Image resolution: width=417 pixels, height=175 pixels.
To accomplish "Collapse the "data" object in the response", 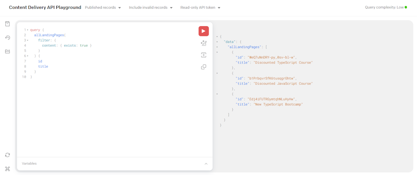I will [217, 42].
